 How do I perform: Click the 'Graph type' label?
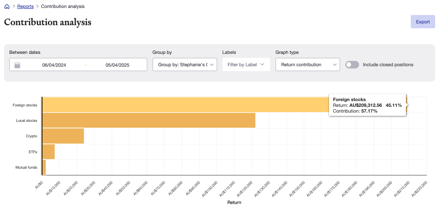[x=287, y=53]
